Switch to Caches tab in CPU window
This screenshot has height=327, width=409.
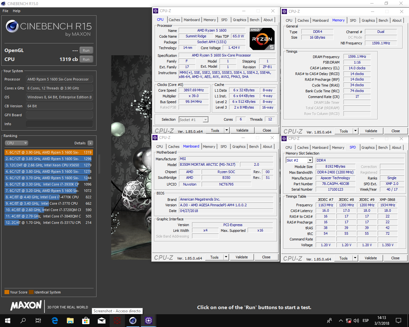point(174,20)
